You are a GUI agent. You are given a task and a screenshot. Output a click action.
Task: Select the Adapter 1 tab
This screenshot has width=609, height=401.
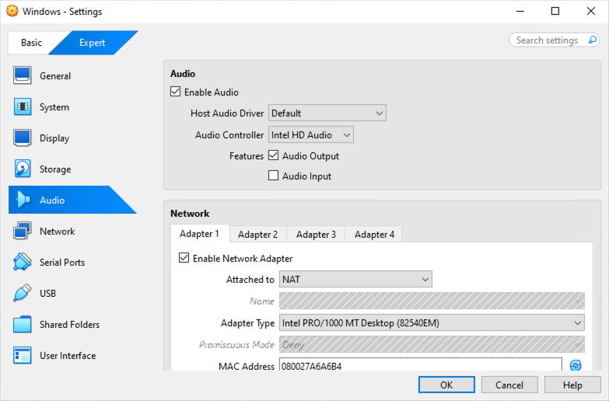click(x=200, y=234)
